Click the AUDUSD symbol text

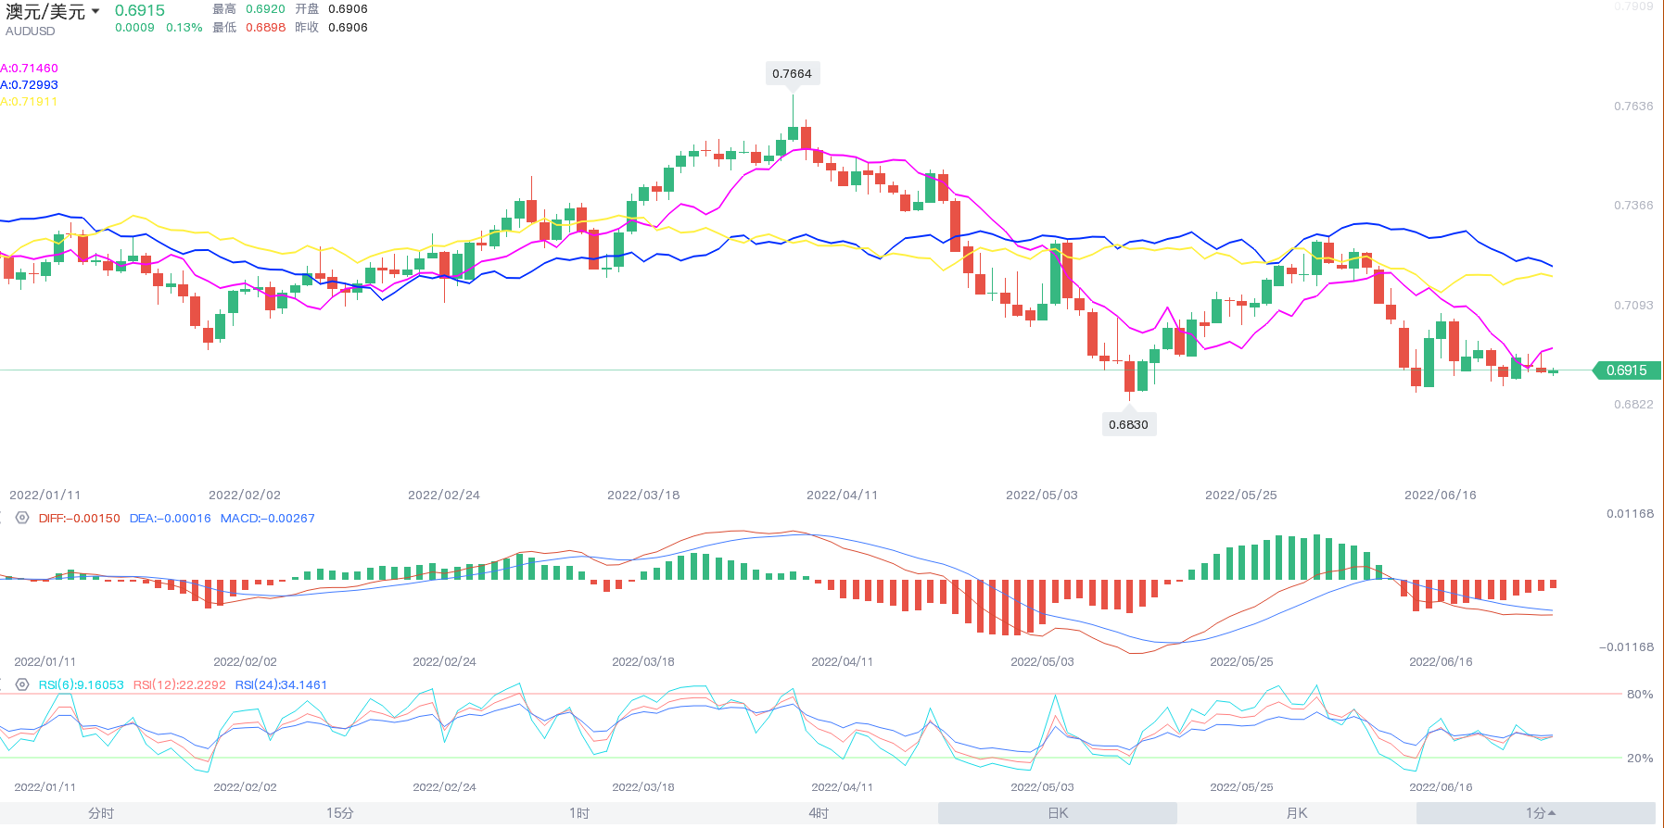31,31
